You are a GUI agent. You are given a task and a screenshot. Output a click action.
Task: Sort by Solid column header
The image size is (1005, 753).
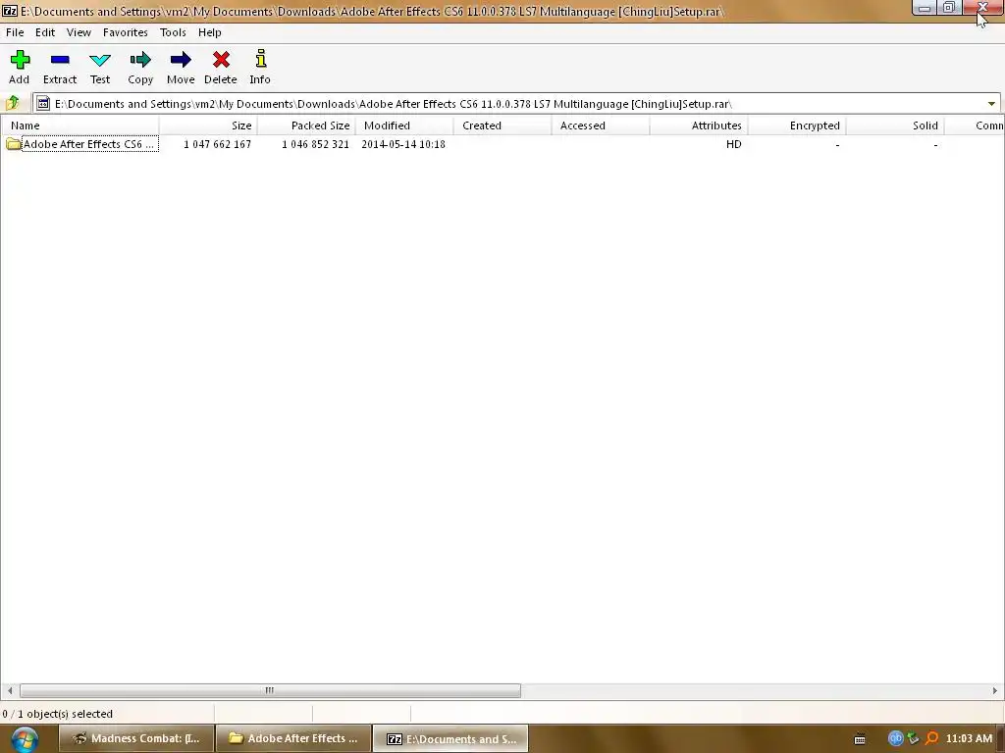coord(895,125)
